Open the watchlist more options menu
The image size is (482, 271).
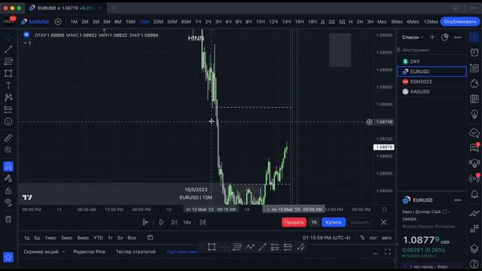[458, 37]
